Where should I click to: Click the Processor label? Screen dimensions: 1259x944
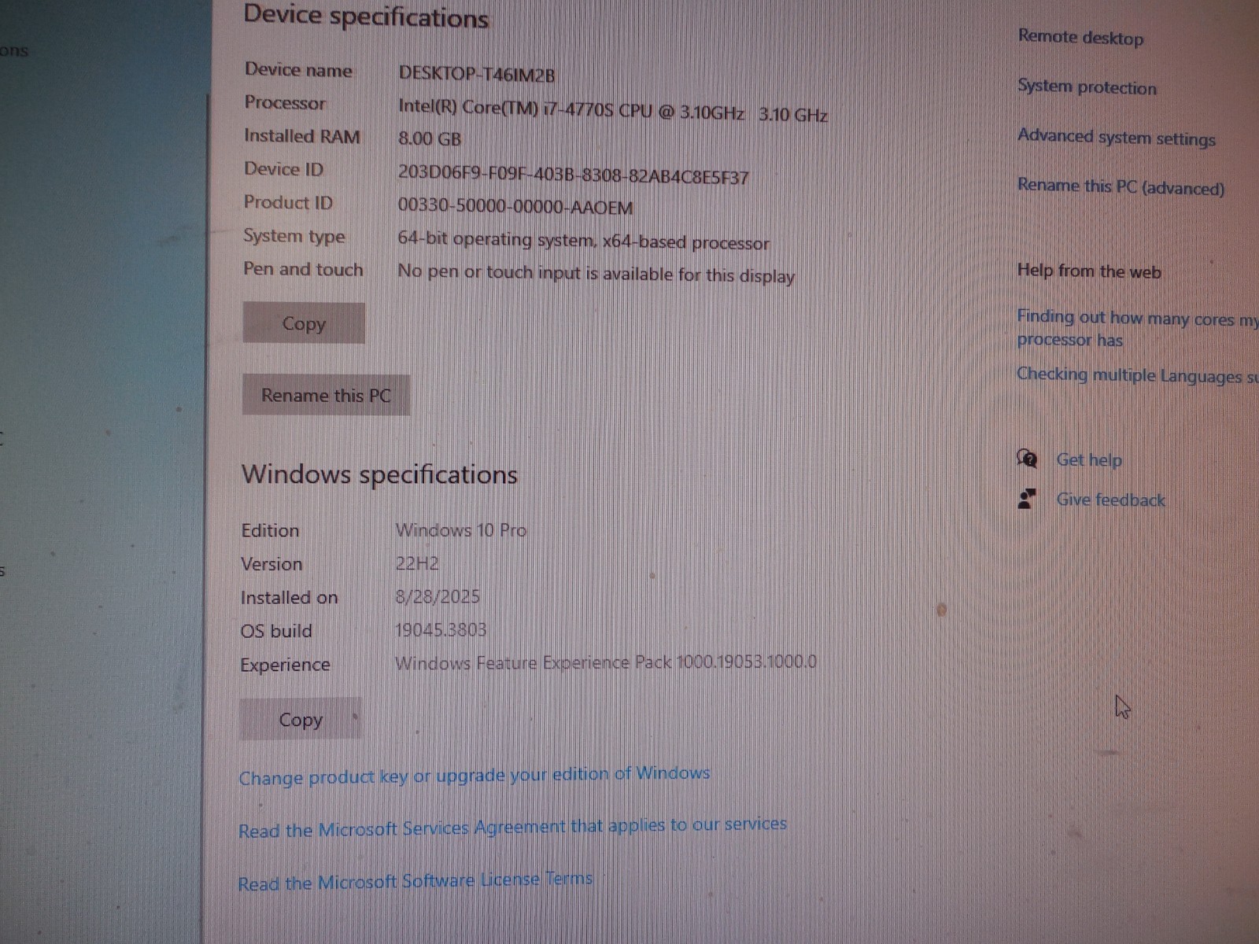(285, 103)
